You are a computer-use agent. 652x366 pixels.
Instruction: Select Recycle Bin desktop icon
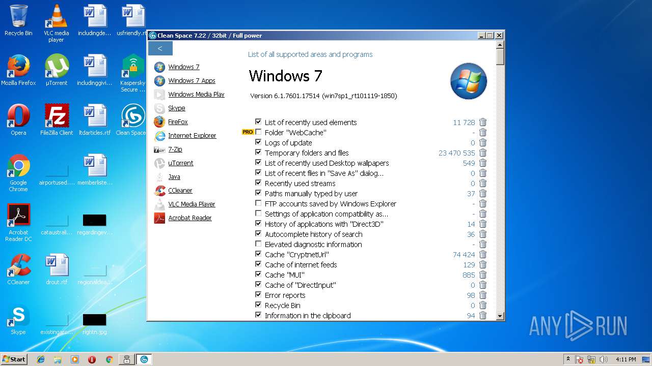pos(18,20)
